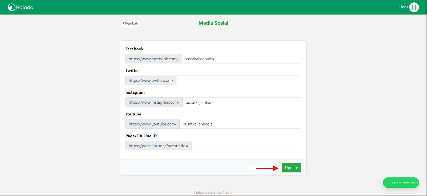Click the Page/OA Line ID label
The width and height of the screenshot is (427, 196).
pyautogui.click(x=141, y=136)
